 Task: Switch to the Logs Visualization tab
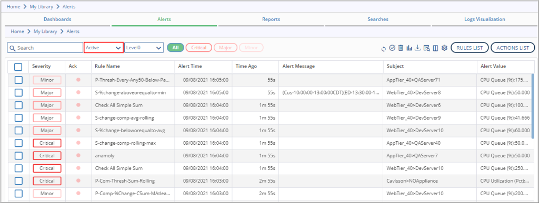click(x=485, y=19)
